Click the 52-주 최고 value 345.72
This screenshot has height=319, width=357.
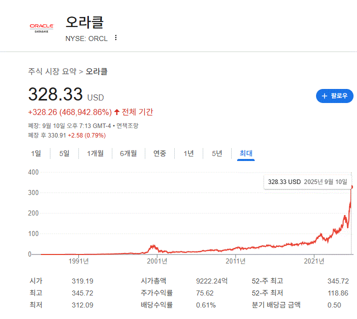pos(338,281)
